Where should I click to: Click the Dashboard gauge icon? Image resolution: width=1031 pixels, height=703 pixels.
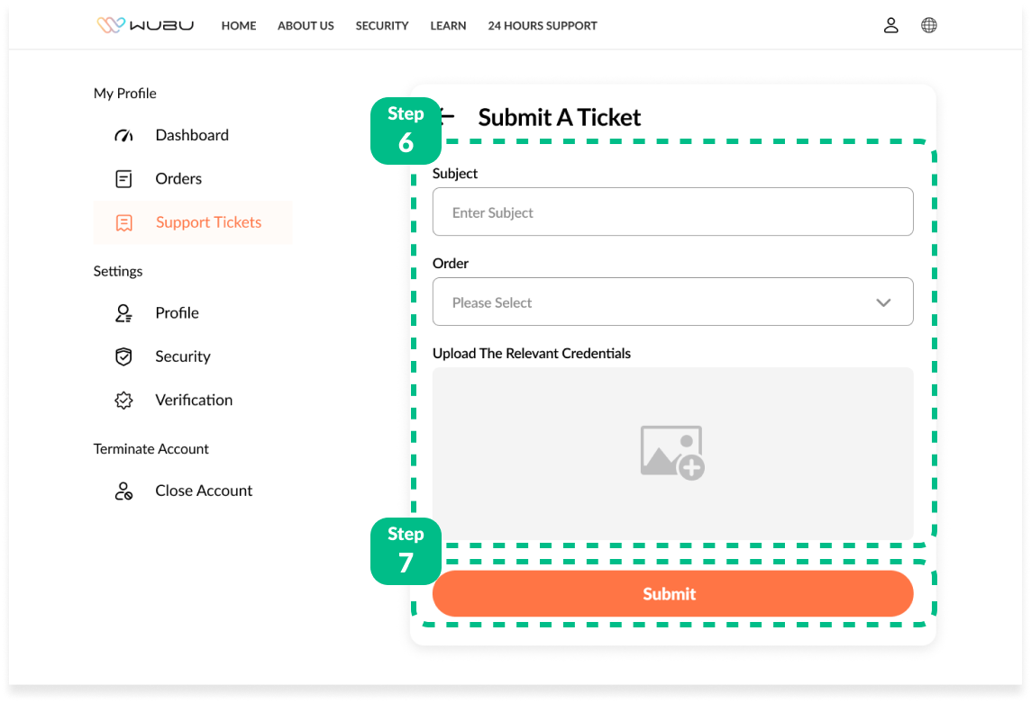[123, 136]
